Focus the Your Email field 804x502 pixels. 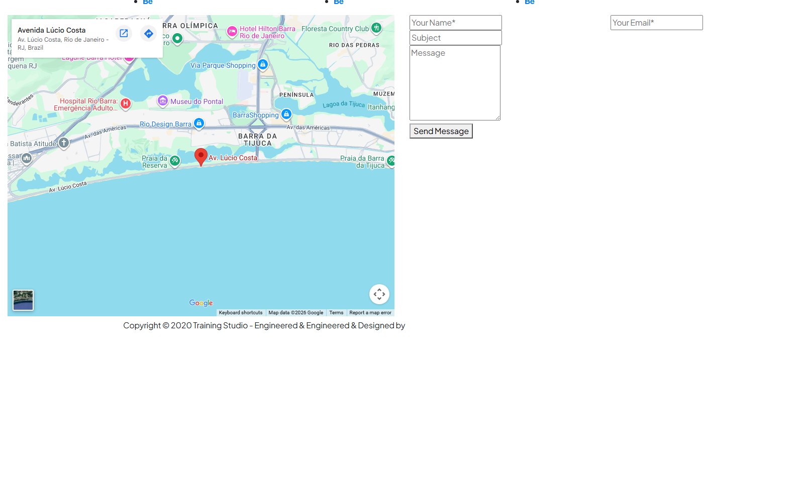[x=657, y=23]
